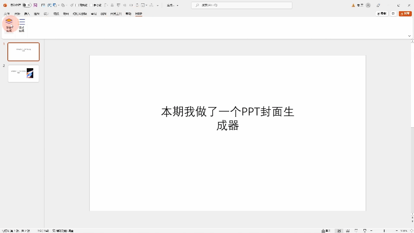This screenshot has height=233, width=414.
Task: Switch to the 动画 animations tab
Action: [66, 14]
